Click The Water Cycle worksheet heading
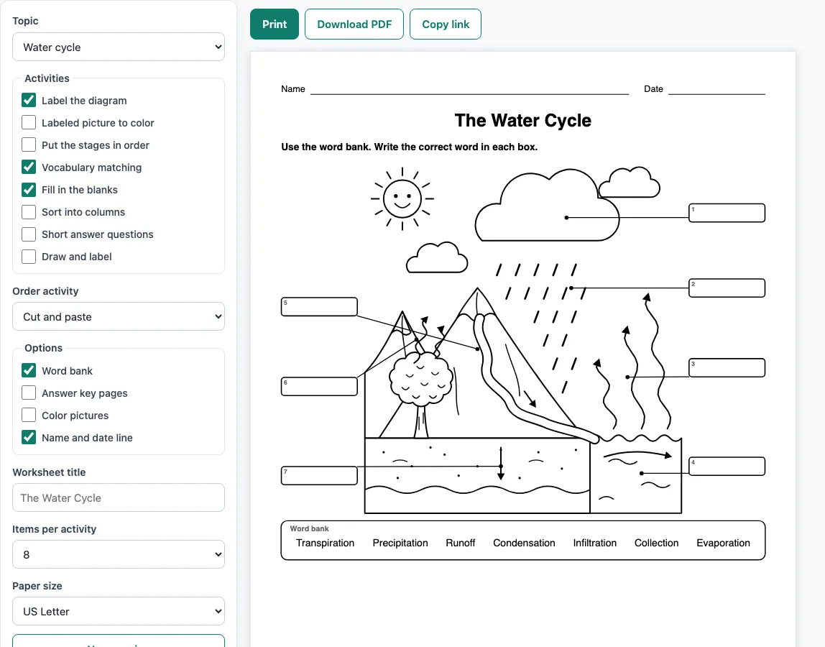This screenshot has width=825, height=647. point(523,120)
